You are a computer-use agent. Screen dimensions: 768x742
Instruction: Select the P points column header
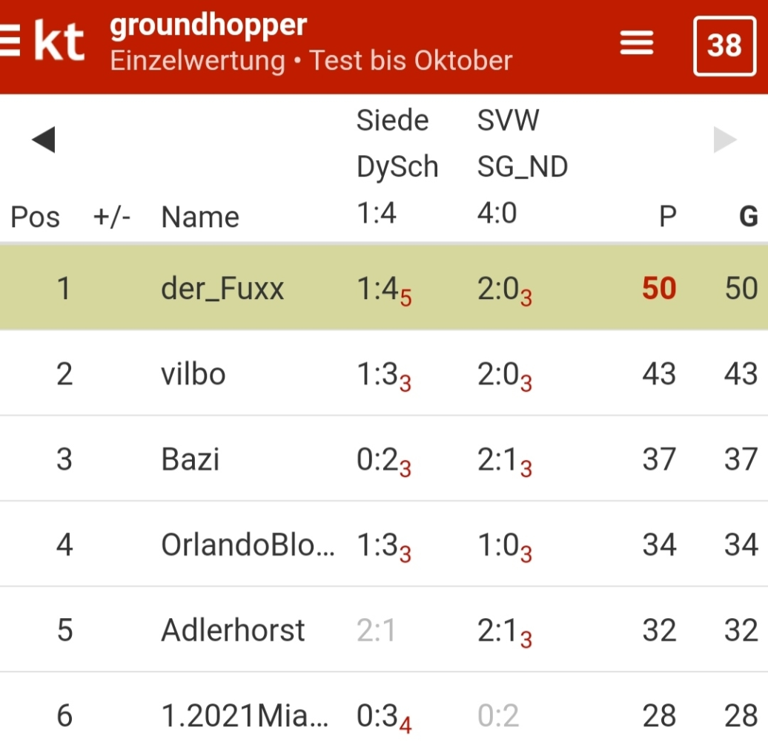[668, 217]
